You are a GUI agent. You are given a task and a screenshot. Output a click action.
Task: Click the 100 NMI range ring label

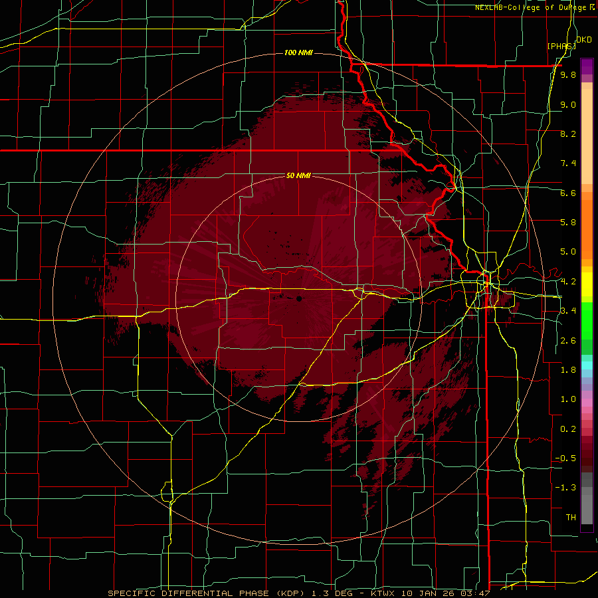pos(298,52)
